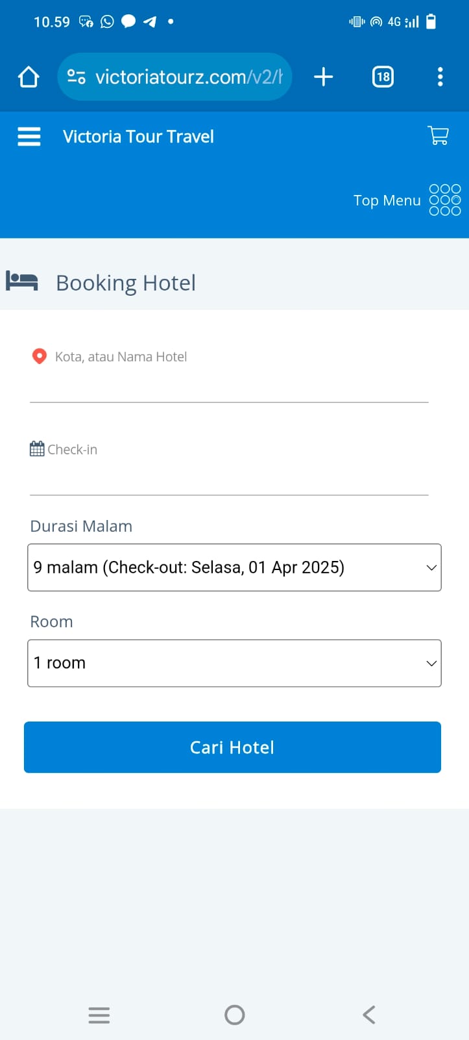Expand the Room count dropdown
Viewport: 469px width, 1040px height.
click(234, 663)
